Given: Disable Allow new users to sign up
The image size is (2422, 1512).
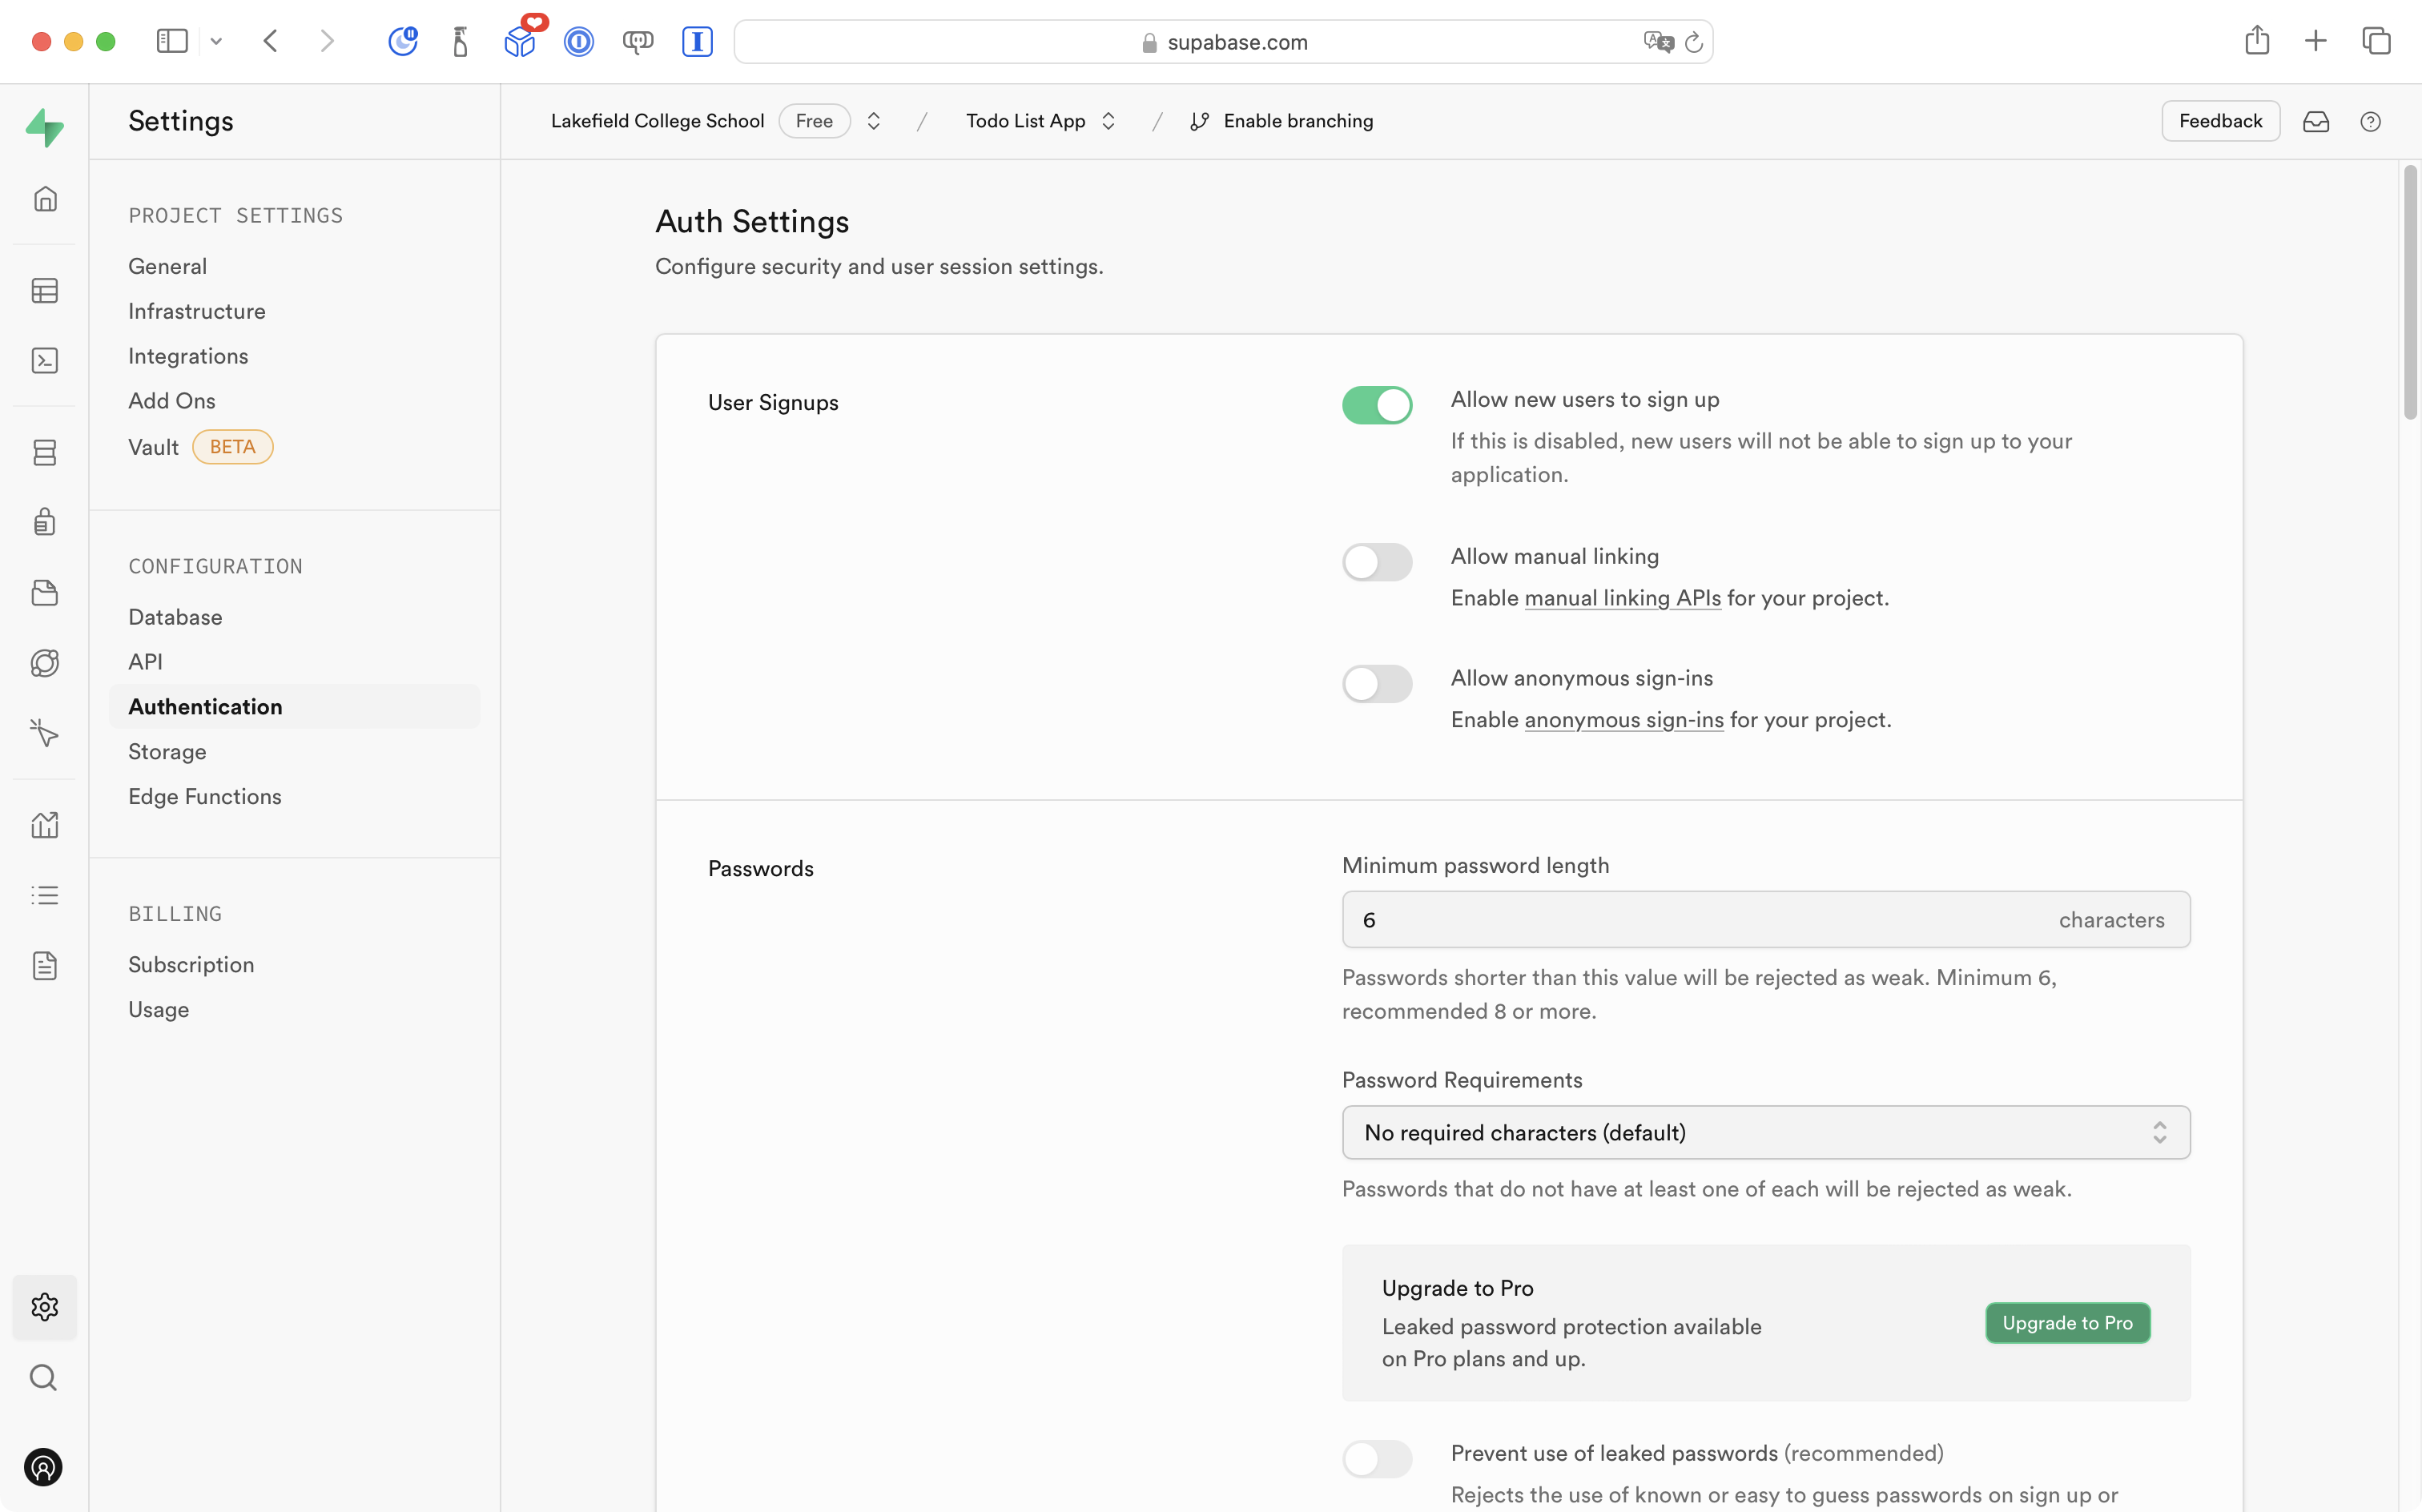Looking at the screenshot, I should [1376, 405].
